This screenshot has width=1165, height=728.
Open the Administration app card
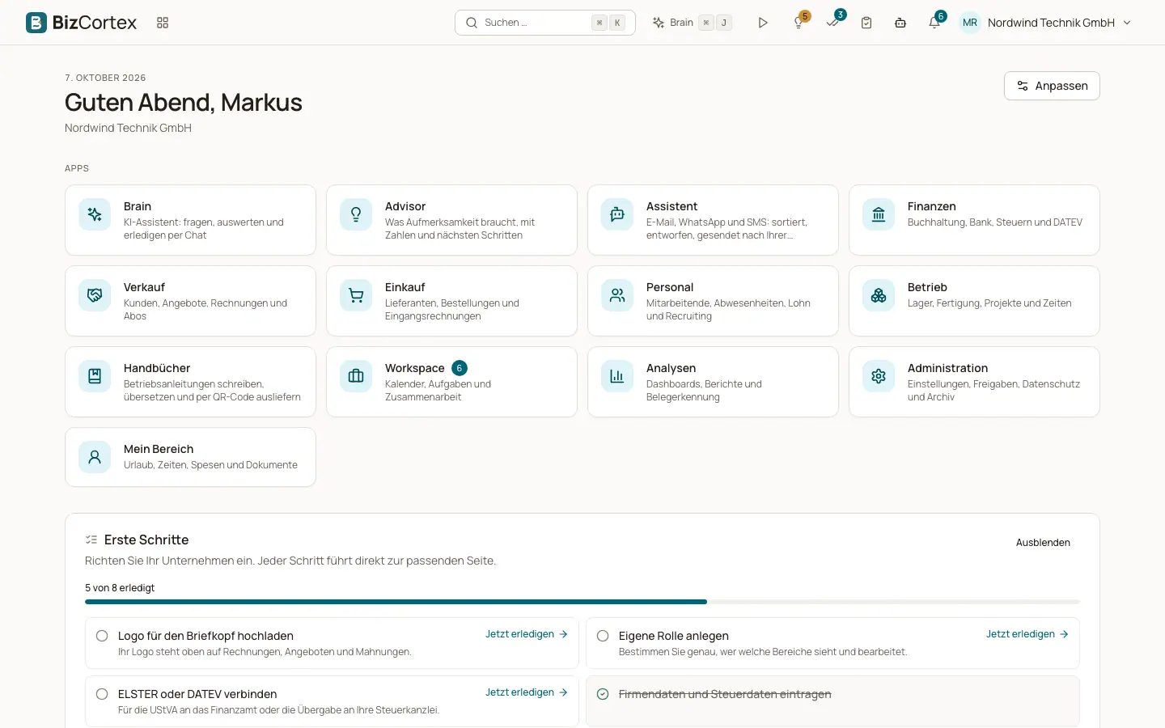point(974,382)
